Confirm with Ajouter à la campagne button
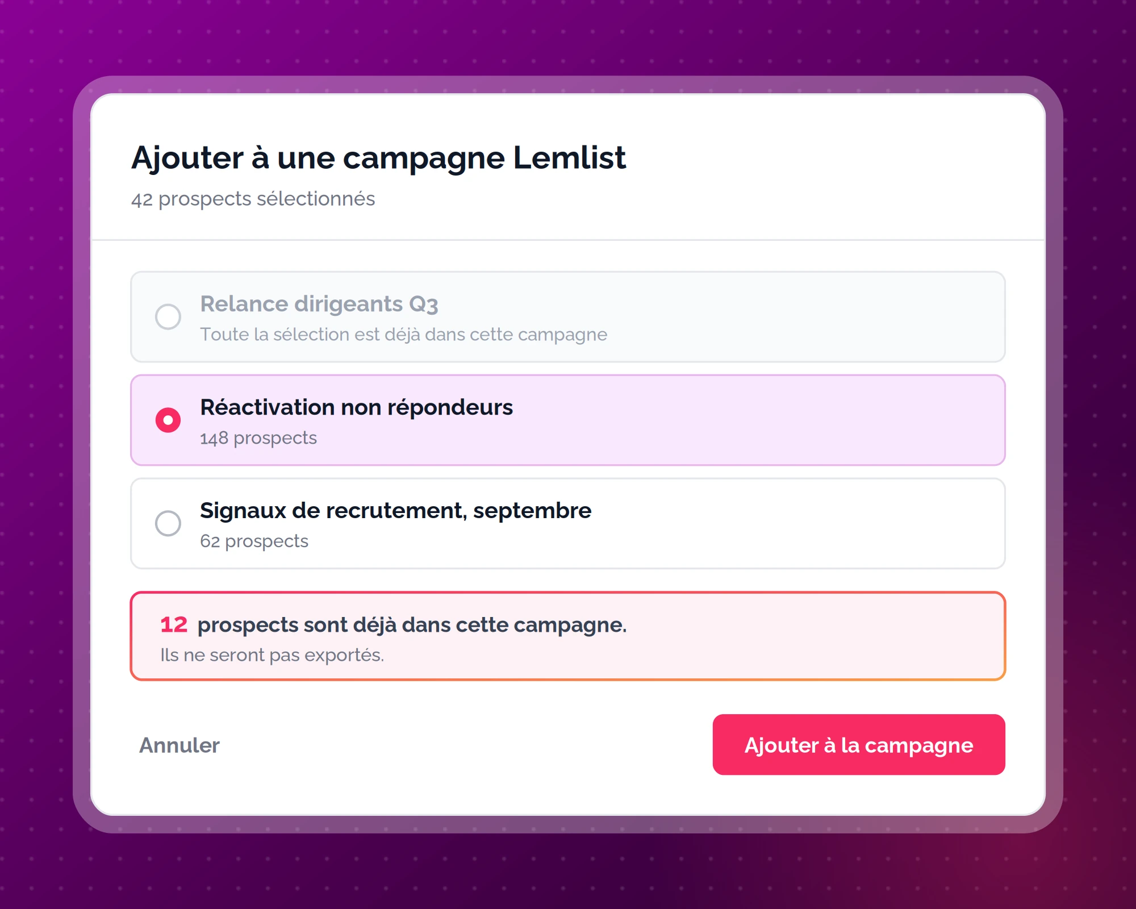 [x=859, y=744]
